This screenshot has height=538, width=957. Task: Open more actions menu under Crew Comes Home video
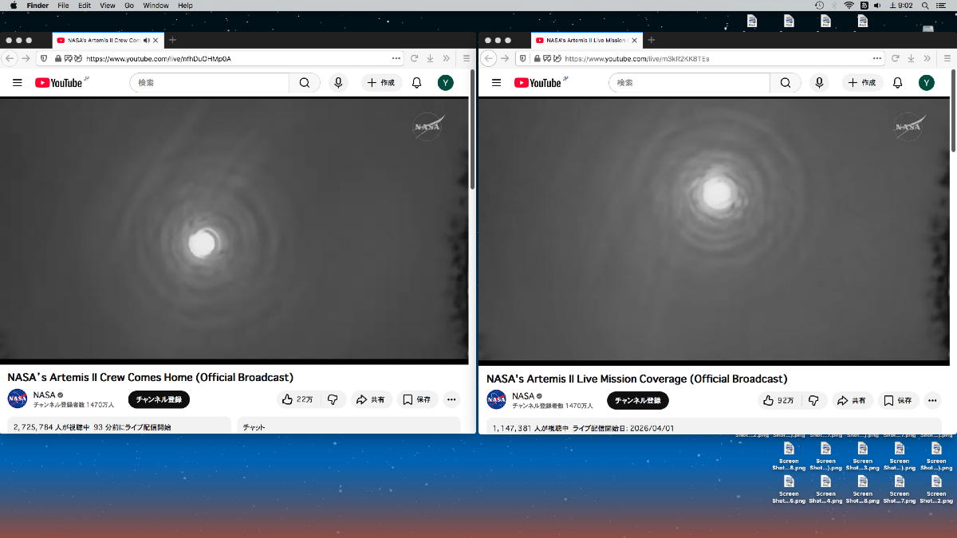point(451,399)
